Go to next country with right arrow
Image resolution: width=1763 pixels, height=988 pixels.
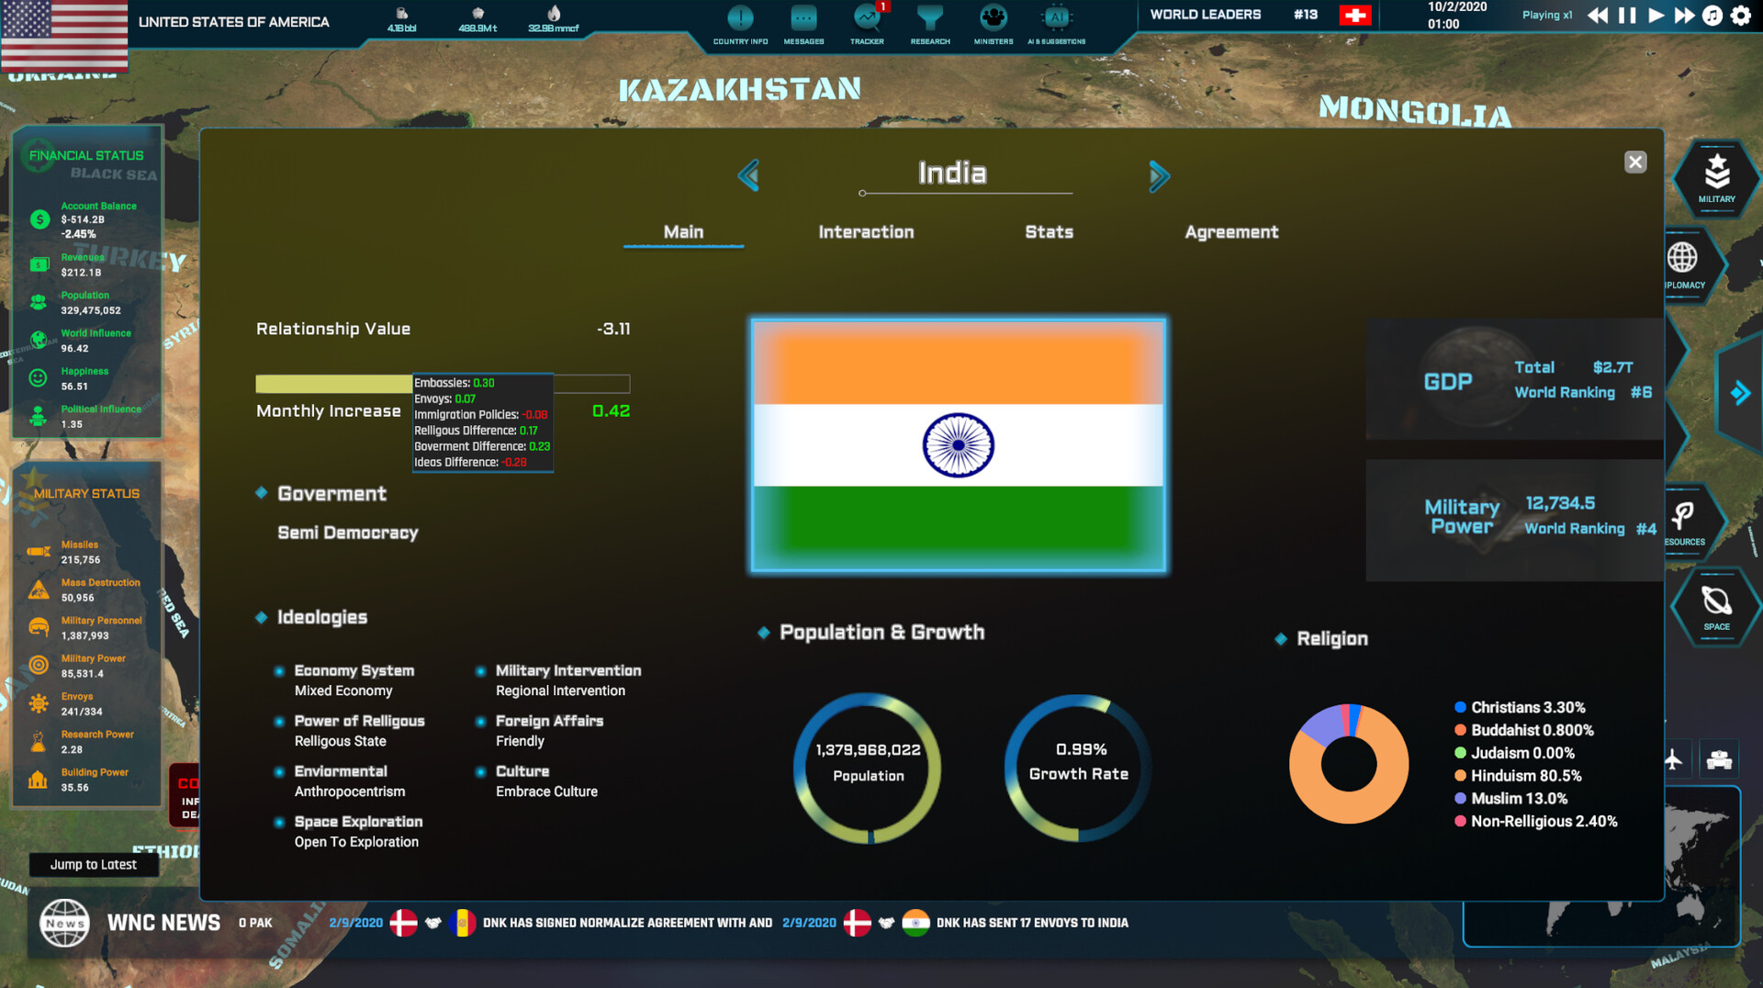pyautogui.click(x=1159, y=175)
